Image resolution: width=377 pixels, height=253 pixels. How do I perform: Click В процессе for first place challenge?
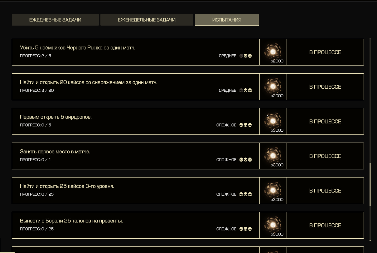pyautogui.click(x=325, y=156)
